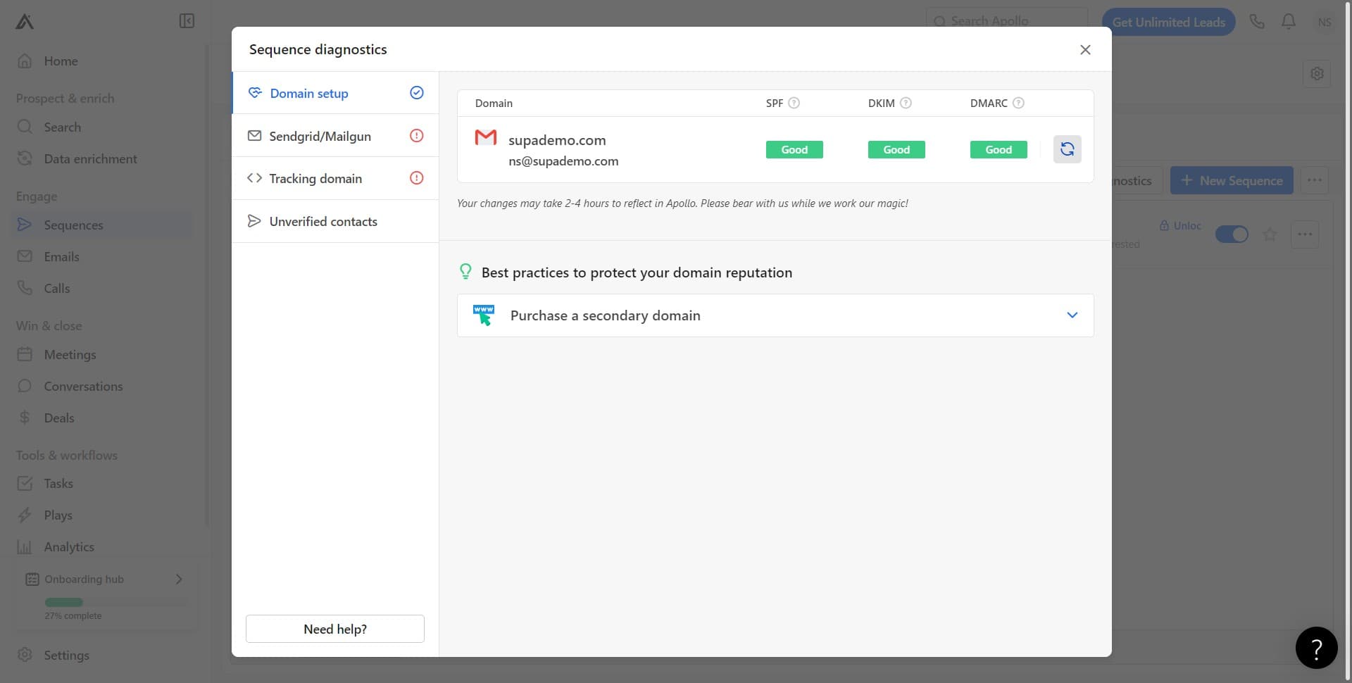
Task: Click the Sendgrid/Mailgun warning icon
Action: (416, 135)
